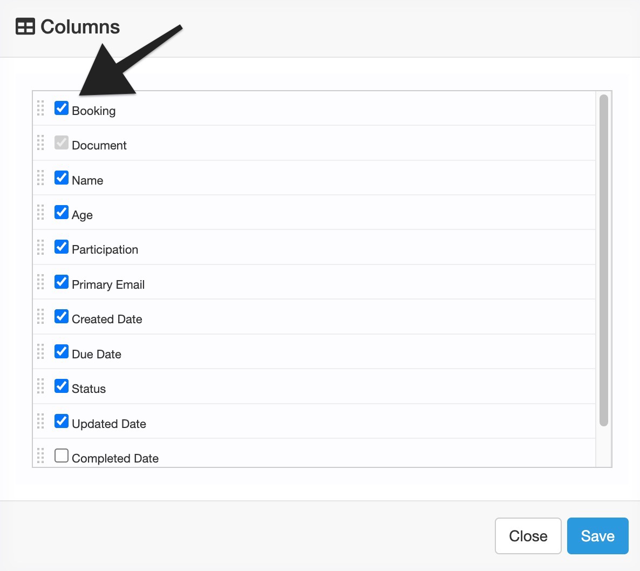Click the drag handle for Booking row
640x571 pixels.
(40, 108)
